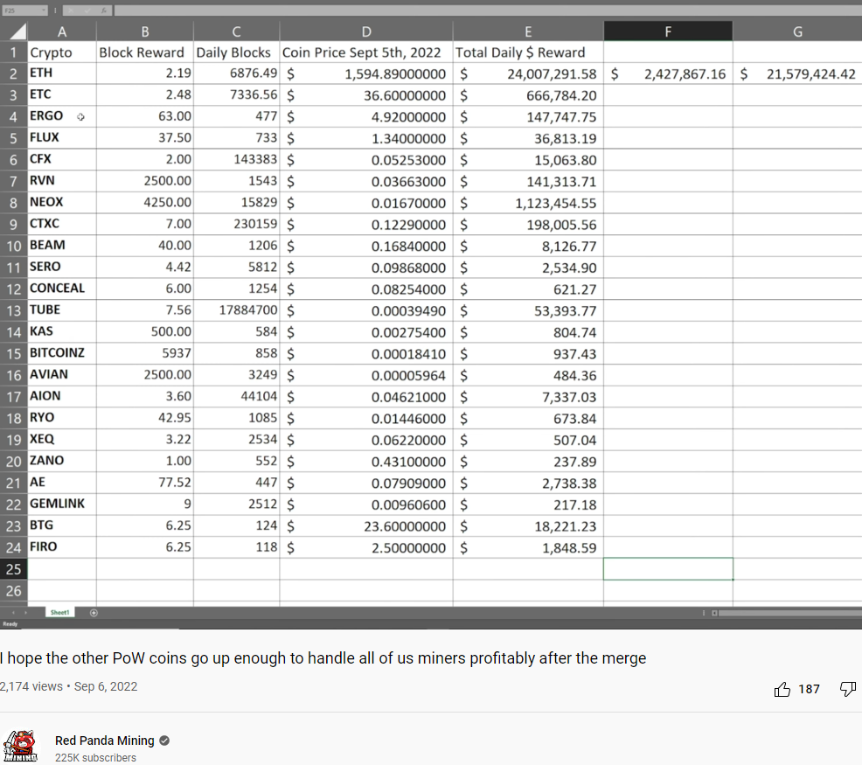
Task: Add a new sheet with plus icon
Action: tap(94, 613)
